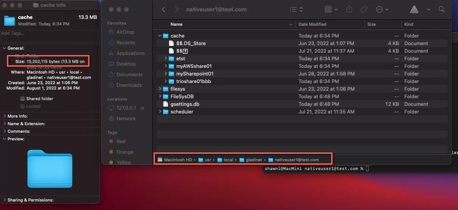The height and width of the screenshot is (210, 458).
Task: Collapse the Preview section
Action: click(x=4, y=139)
